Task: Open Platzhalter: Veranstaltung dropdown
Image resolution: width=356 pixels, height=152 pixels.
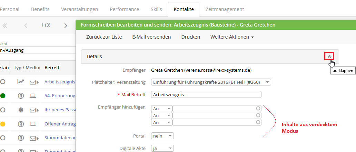Action: tap(211, 82)
